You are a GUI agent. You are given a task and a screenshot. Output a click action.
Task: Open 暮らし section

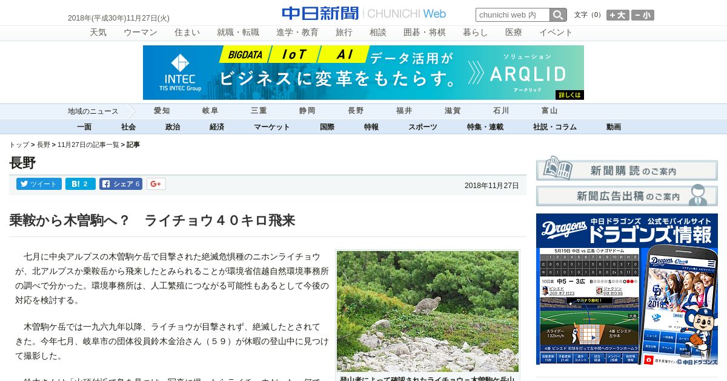[476, 33]
